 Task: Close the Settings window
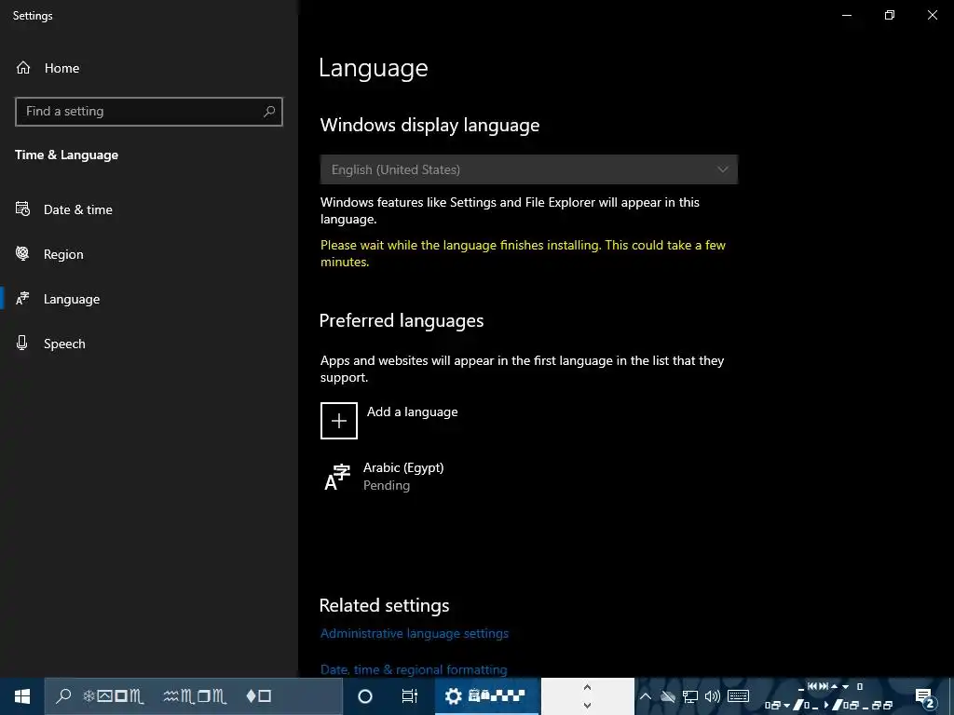[x=932, y=15]
